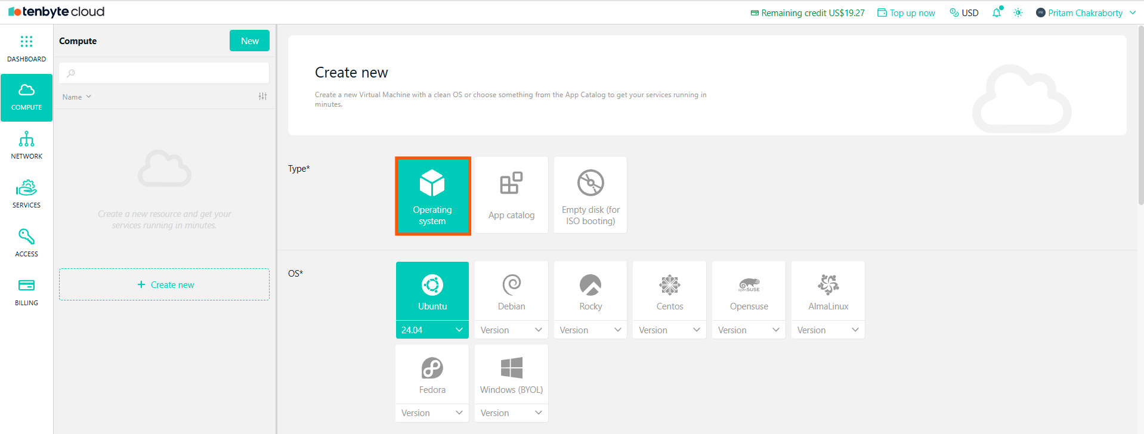Open AlmaLinux Version dropdown
The height and width of the screenshot is (434, 1144).
828,330
